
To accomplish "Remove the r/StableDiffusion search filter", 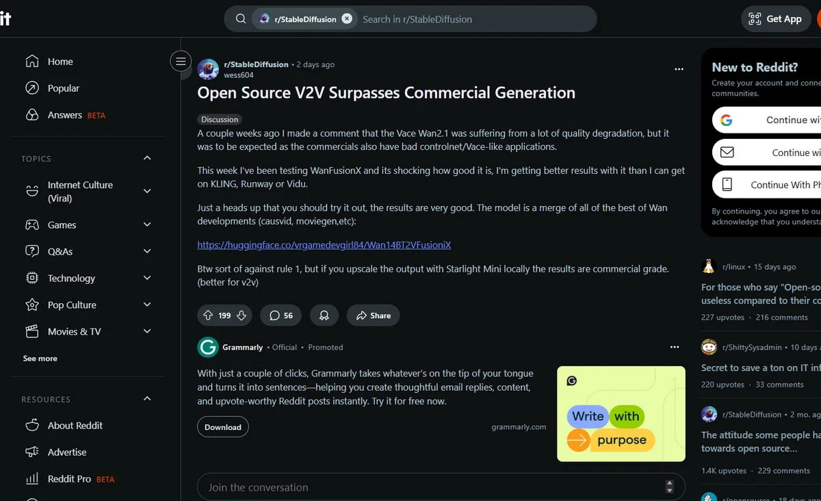I will 347,19.
